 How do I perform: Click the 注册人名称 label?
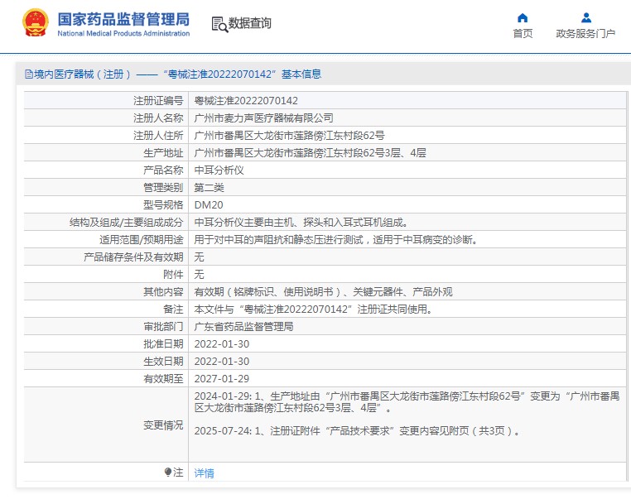tap(158, 118)
